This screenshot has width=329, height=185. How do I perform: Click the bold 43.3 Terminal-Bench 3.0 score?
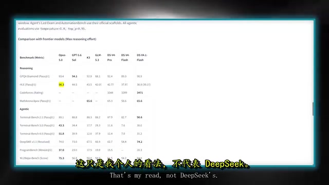click(x=61, y=125)
